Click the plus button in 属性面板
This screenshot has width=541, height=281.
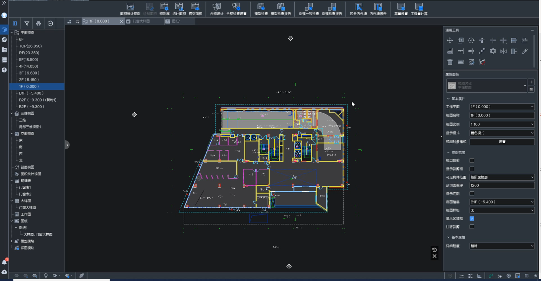531,82
